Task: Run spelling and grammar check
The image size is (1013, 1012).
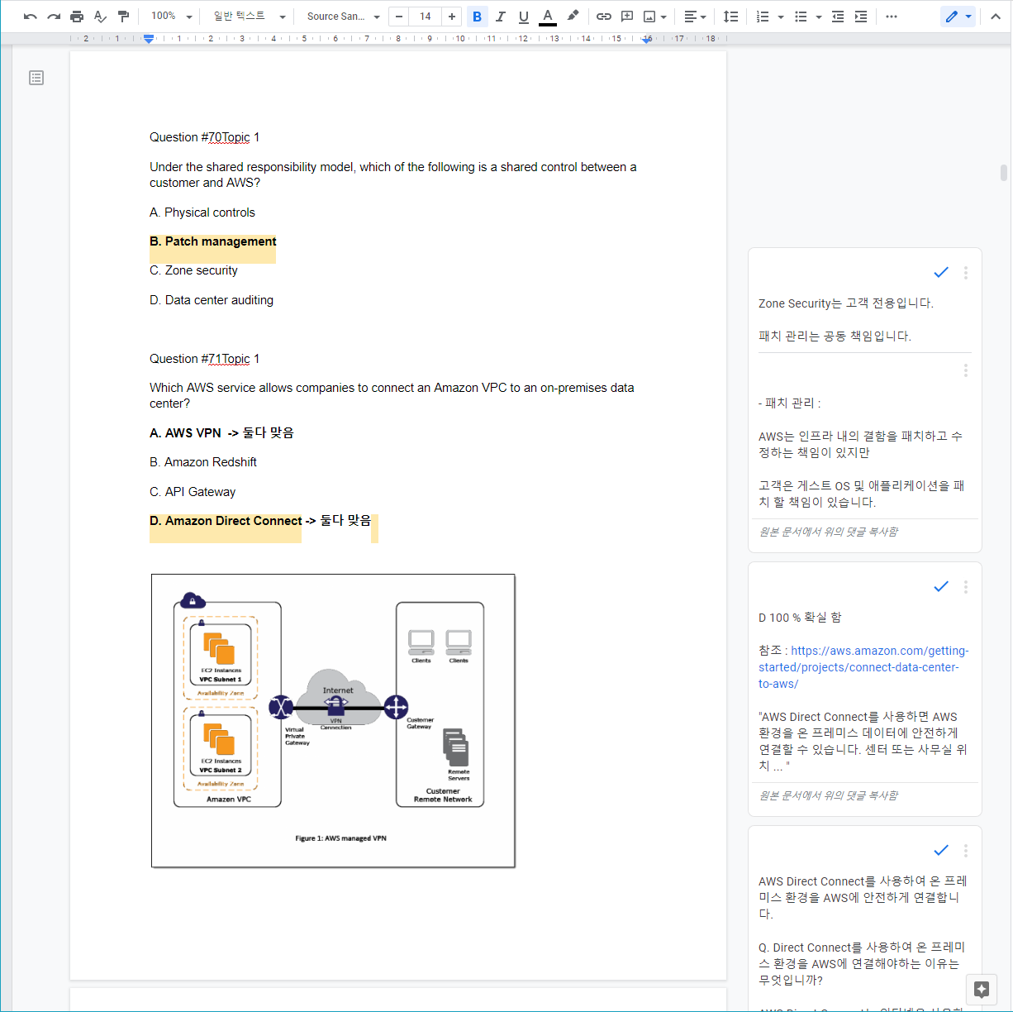Action: click(x=100, y=17)
